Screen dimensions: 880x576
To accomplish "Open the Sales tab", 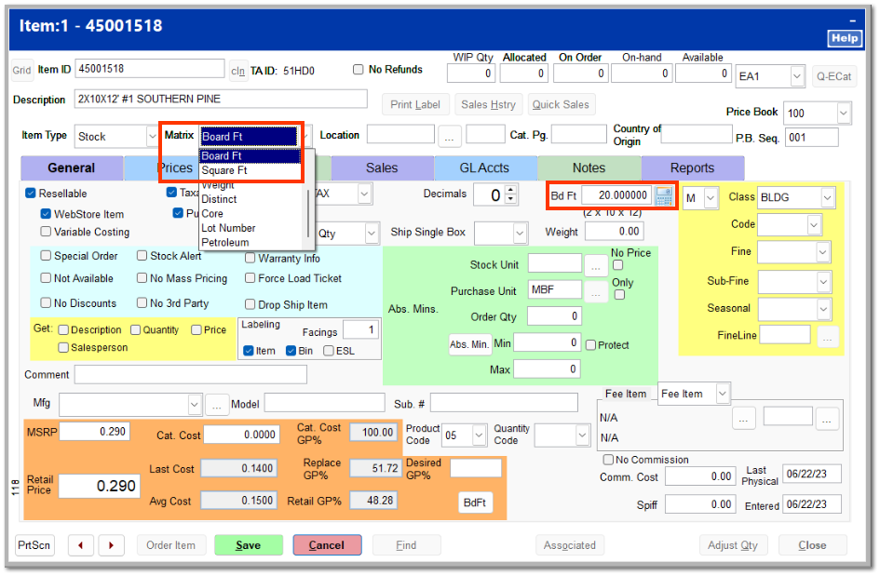I will (382, 167).
